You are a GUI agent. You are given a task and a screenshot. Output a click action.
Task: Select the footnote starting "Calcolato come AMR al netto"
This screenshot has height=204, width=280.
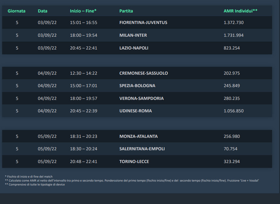(x=132, y=181)
